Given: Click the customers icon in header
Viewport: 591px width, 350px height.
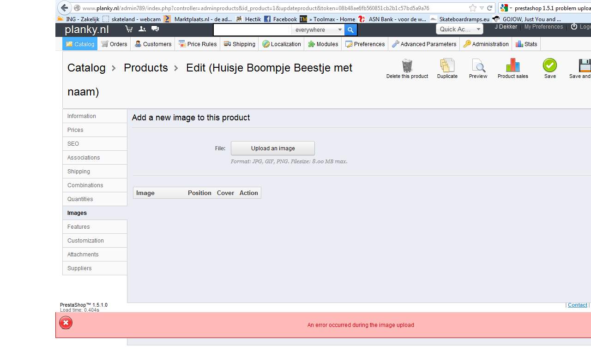Looking at the screenshot, I should click(142, 29).
